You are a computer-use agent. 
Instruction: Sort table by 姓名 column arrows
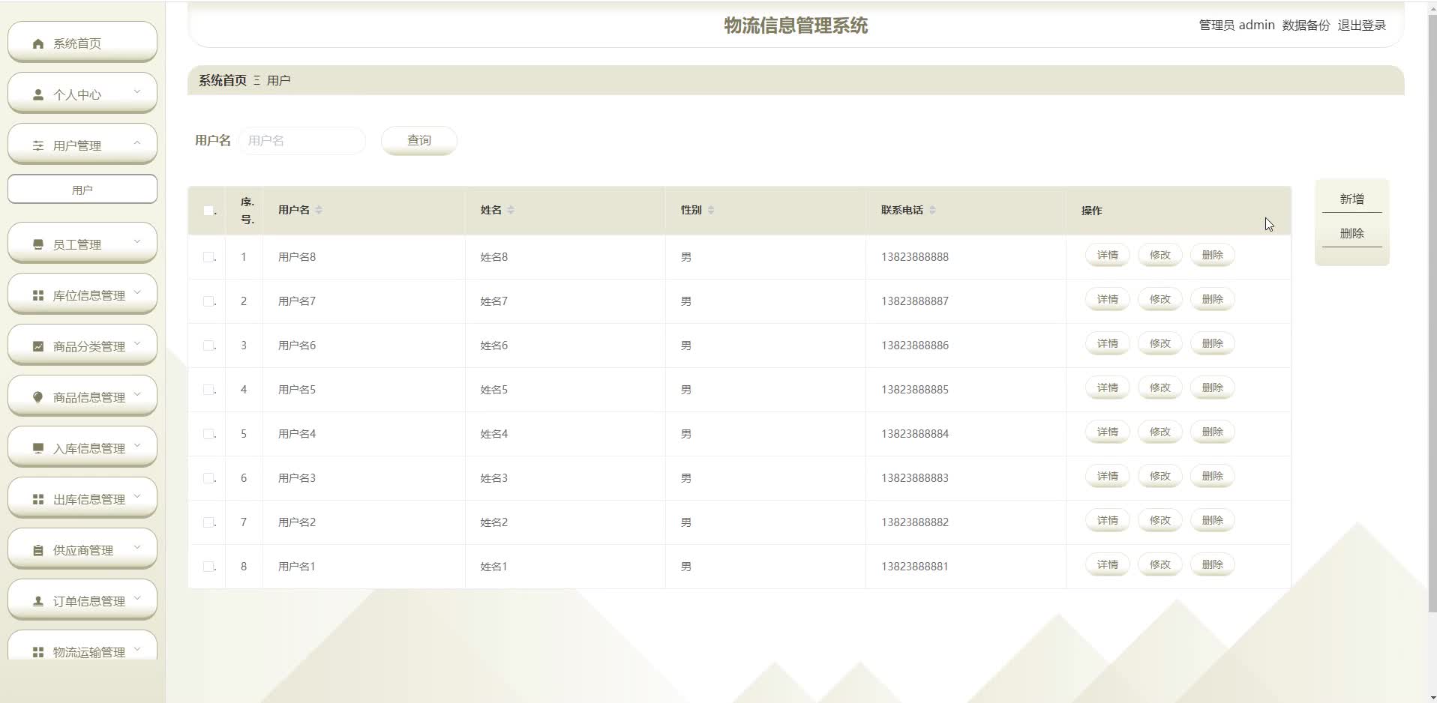[x=511, y=210]
